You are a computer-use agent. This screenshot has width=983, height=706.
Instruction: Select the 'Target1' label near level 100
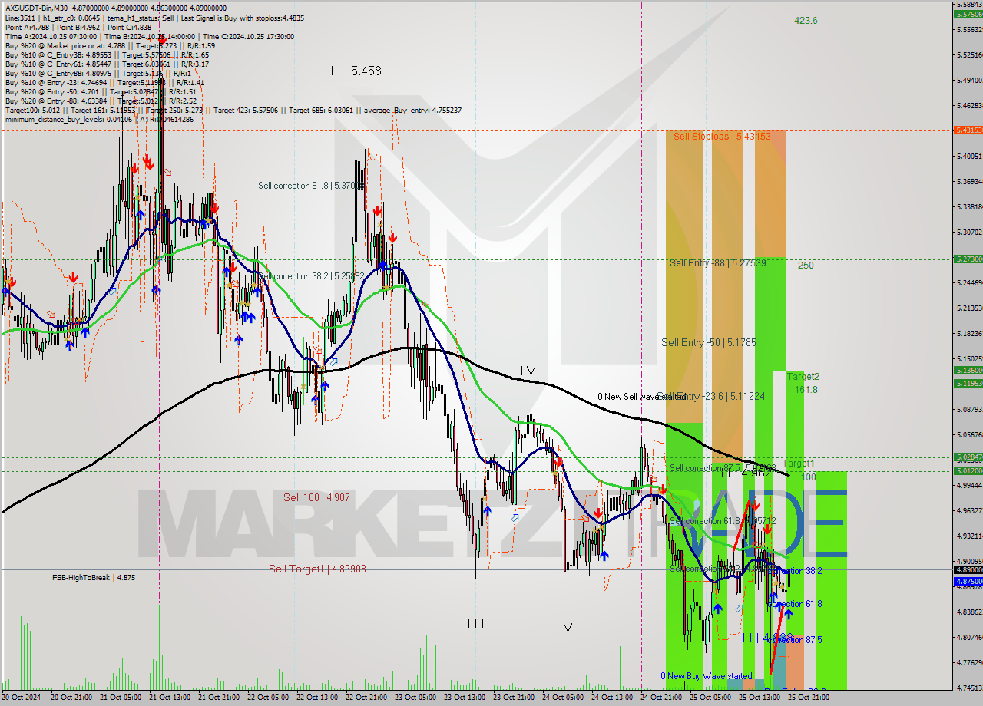pyautogui.click(x=799, y=464)
